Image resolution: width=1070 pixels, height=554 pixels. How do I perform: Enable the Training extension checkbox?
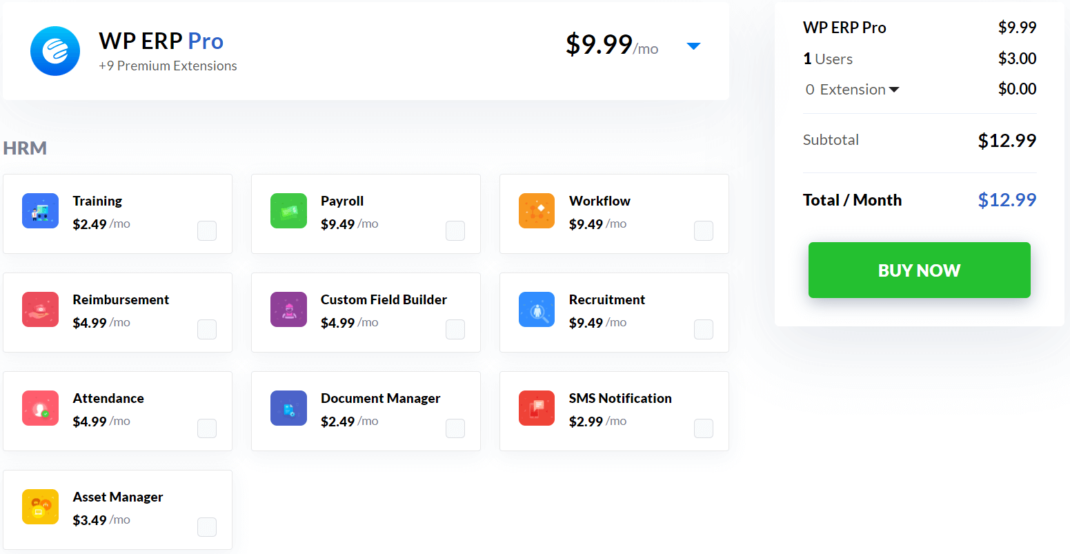(207, 230)
